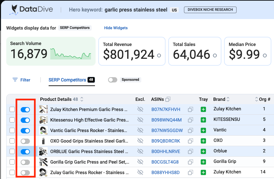The width and height of the screenshot is (274, 179).
Task: Add Zulay Garlic Press Rocker to tray
Action: coord(203,172)
